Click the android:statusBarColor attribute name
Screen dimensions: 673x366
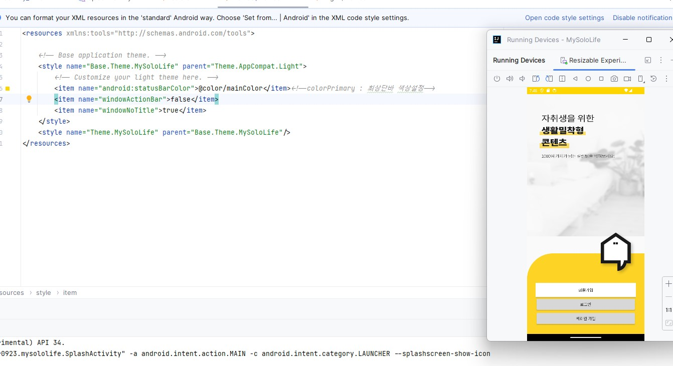tap(146, 88)
